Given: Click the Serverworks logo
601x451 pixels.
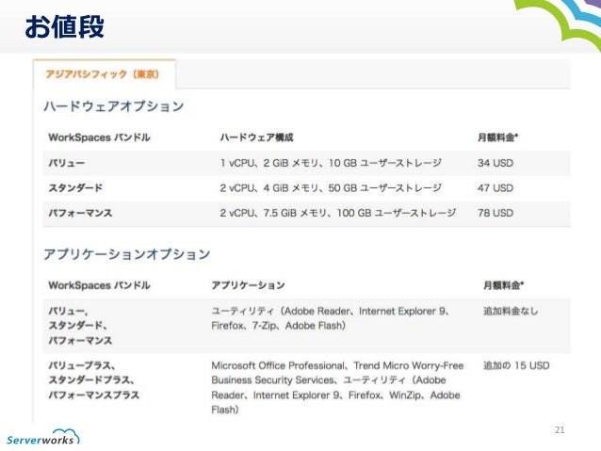Looking at the screenshot, I should pos(43,437).
